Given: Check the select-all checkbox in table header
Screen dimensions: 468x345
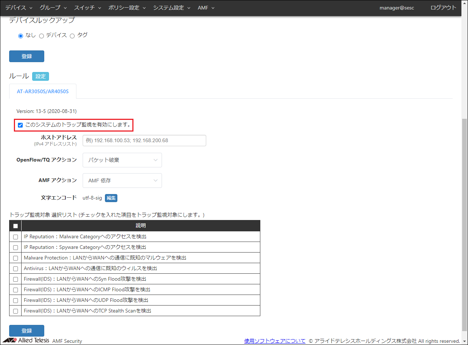Looking at the screenshot, I should [x=15, y=226].
